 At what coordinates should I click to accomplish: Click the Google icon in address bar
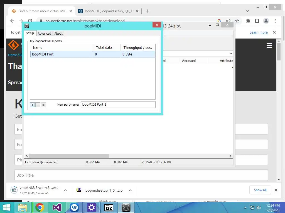[x=219, y=21]
